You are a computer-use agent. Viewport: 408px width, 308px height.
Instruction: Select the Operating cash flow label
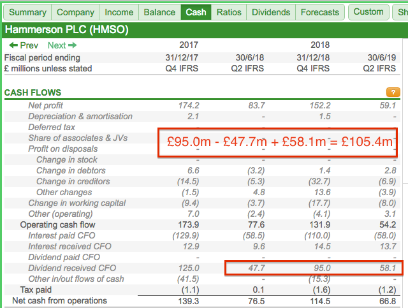[57, 224]
